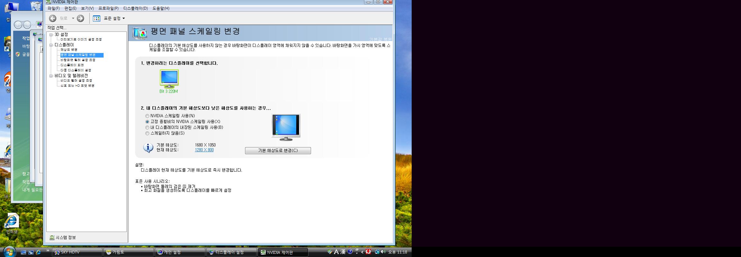Screen dimensions: 741x257
Task: Choose 내 디스플레이의 내장된 스케일링 사용(B) option
Action: (147, 128)
